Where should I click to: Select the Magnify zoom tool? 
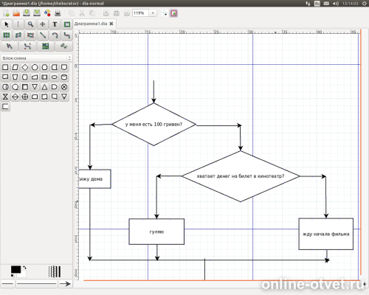[x=30, y=24]
